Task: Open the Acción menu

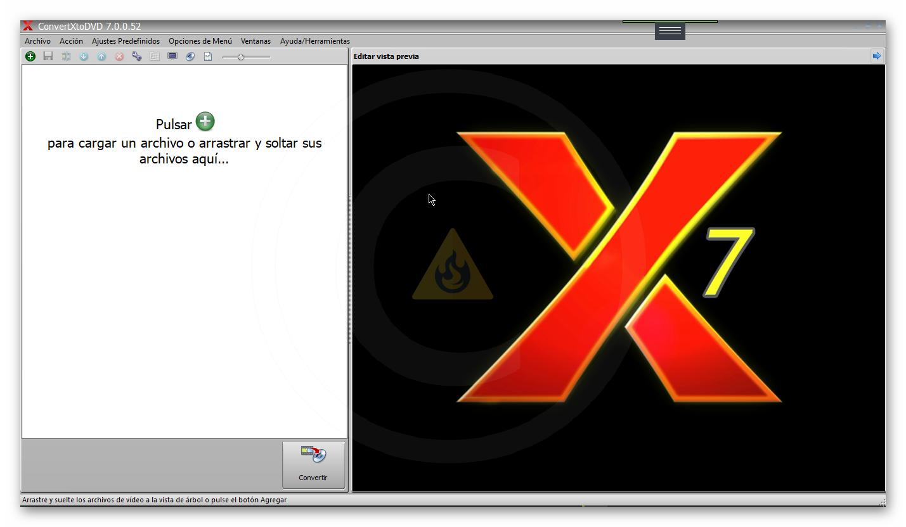Action: 71,41
